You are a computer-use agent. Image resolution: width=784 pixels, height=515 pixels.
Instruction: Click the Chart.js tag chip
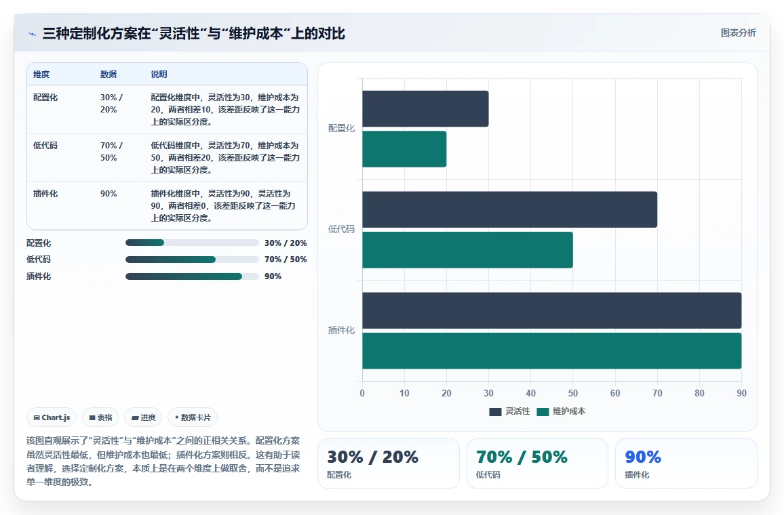pos(52,417)
